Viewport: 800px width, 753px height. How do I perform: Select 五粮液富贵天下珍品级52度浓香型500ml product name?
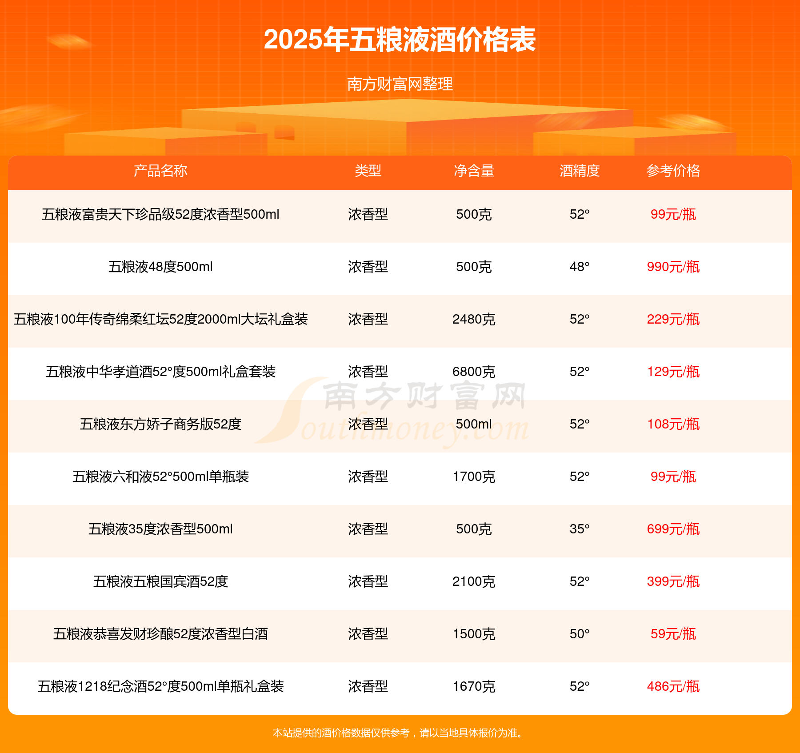(160, 215)
